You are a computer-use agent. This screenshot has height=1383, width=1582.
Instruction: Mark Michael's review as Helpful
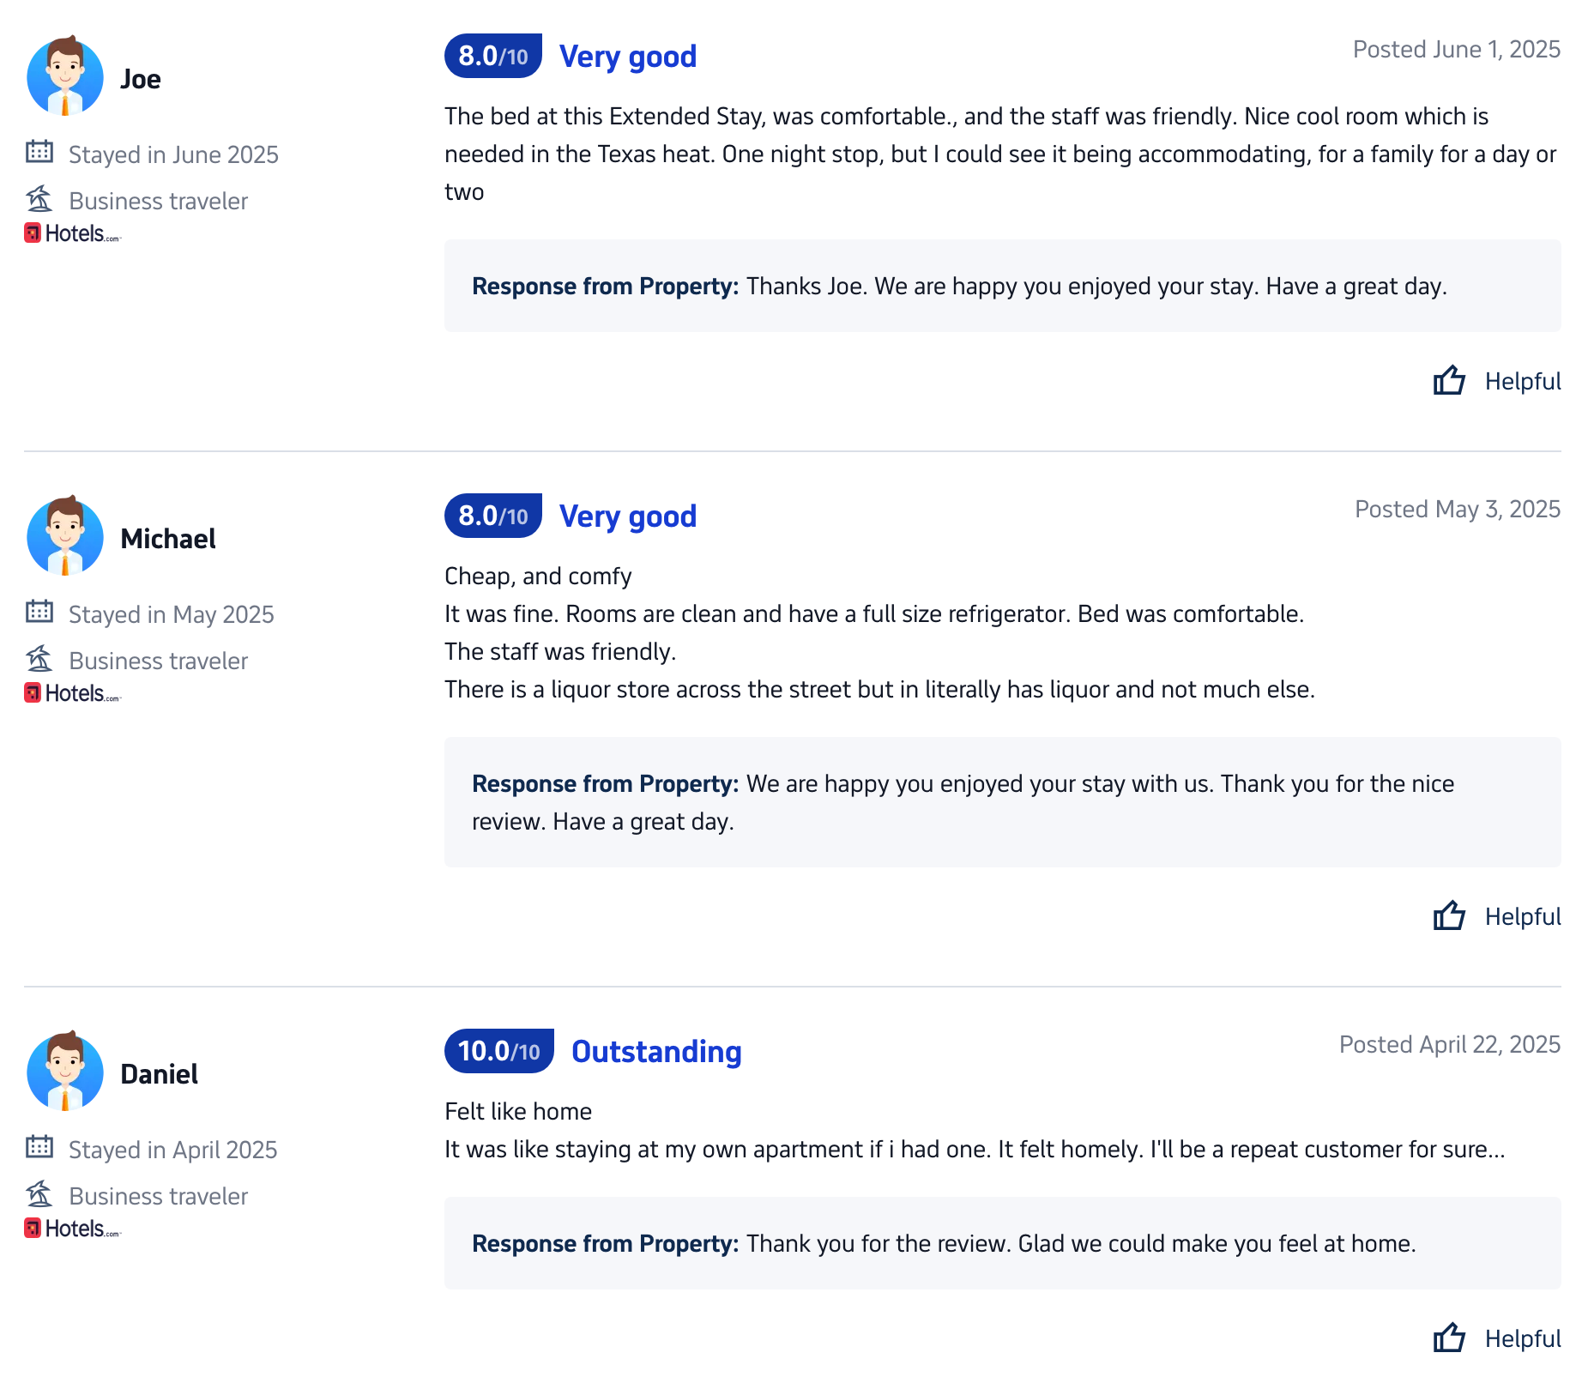(x=1522, y=917)
